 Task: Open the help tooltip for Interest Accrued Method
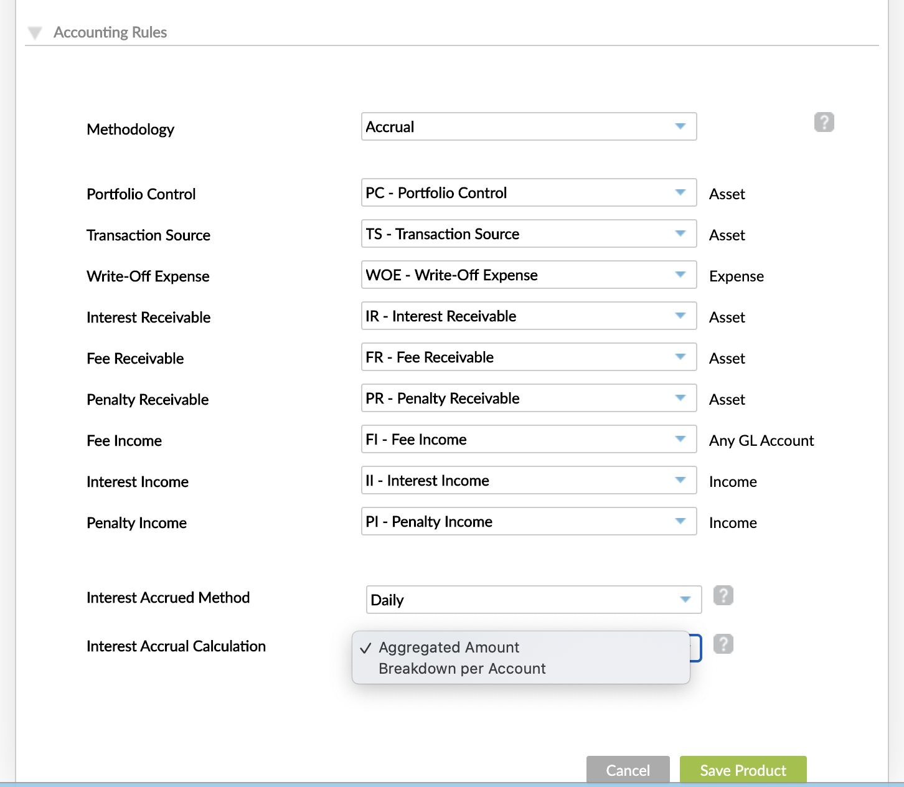(x=723, y=595)
